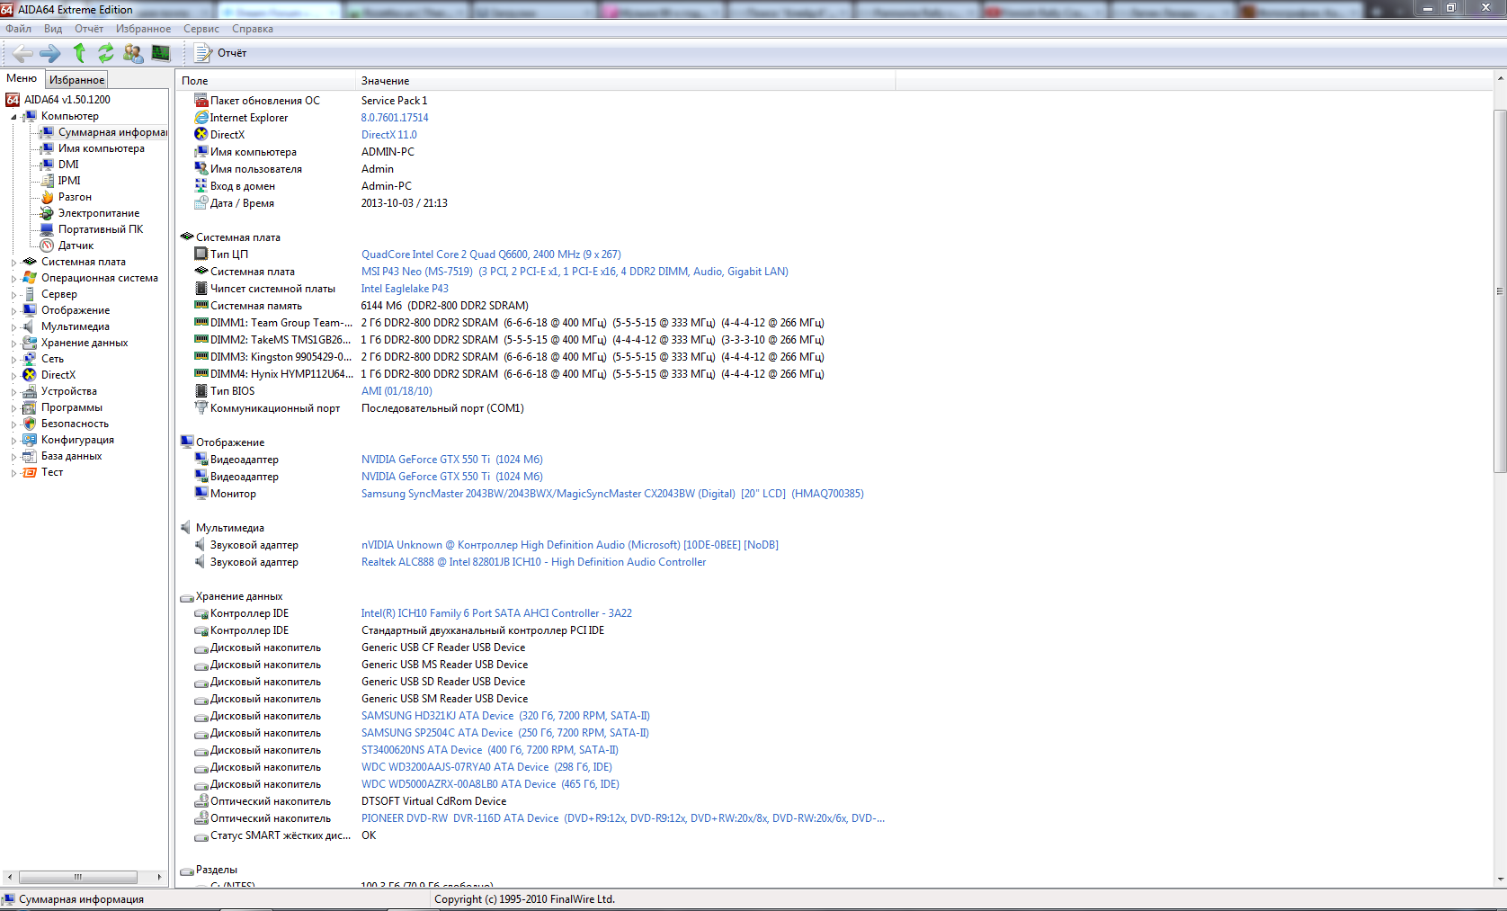Click the vertical scrollbar thumb in main pane

point(1500,290)
